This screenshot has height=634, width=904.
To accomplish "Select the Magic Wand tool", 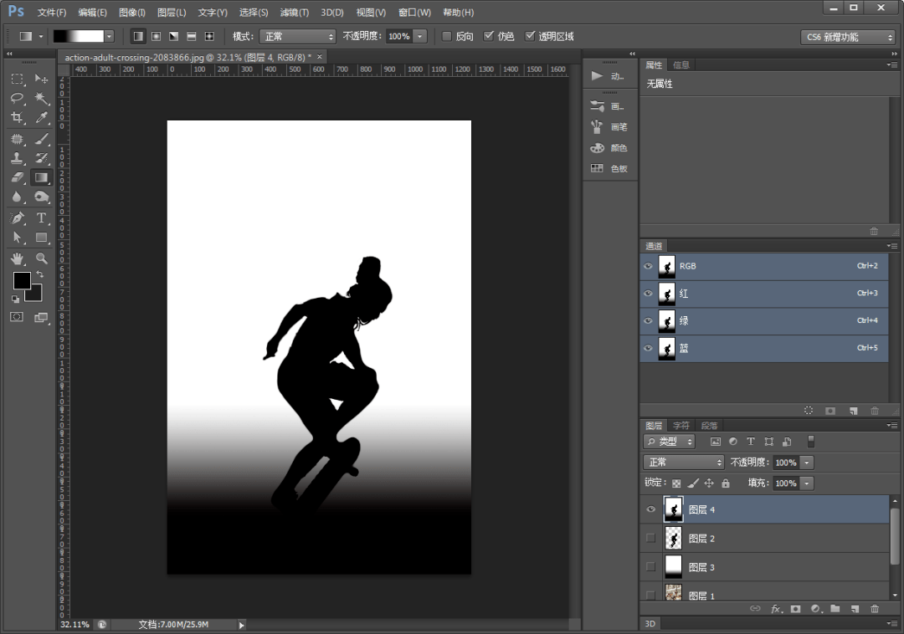I will click(42, 98).
